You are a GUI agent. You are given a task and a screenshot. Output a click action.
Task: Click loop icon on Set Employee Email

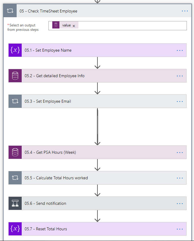click(15, 101)
